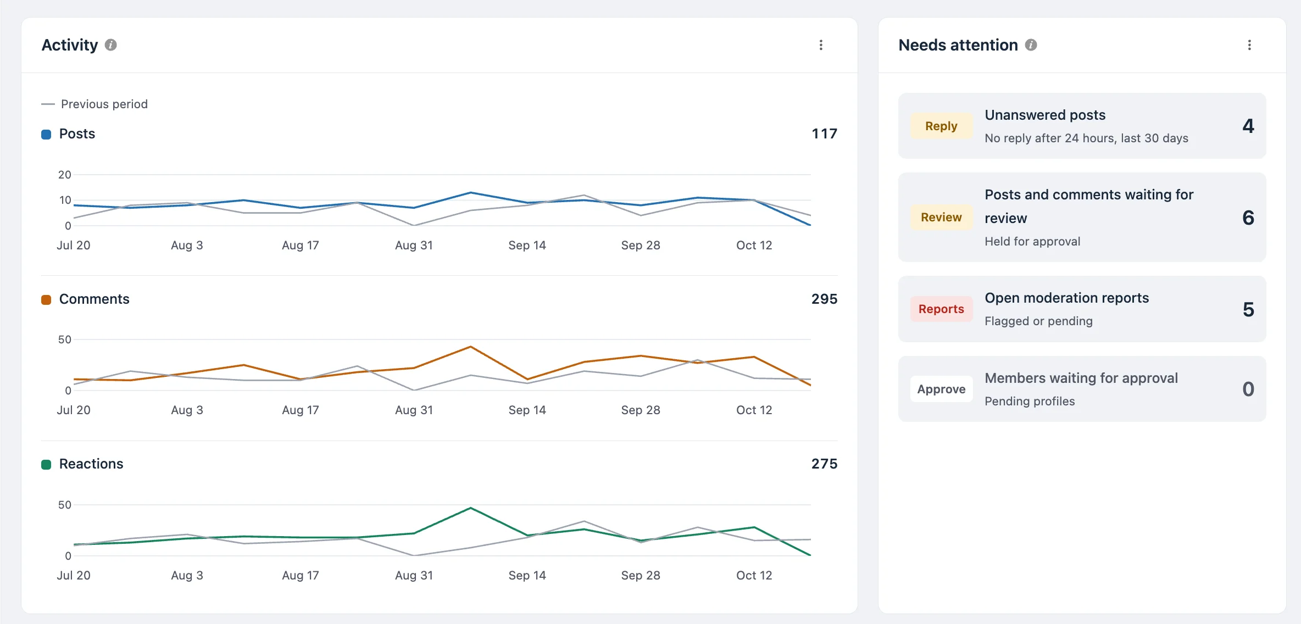Screen dimensions: 1301x624
Task: Click the members awaiting approval count 0
Action: pos(1248,389)
